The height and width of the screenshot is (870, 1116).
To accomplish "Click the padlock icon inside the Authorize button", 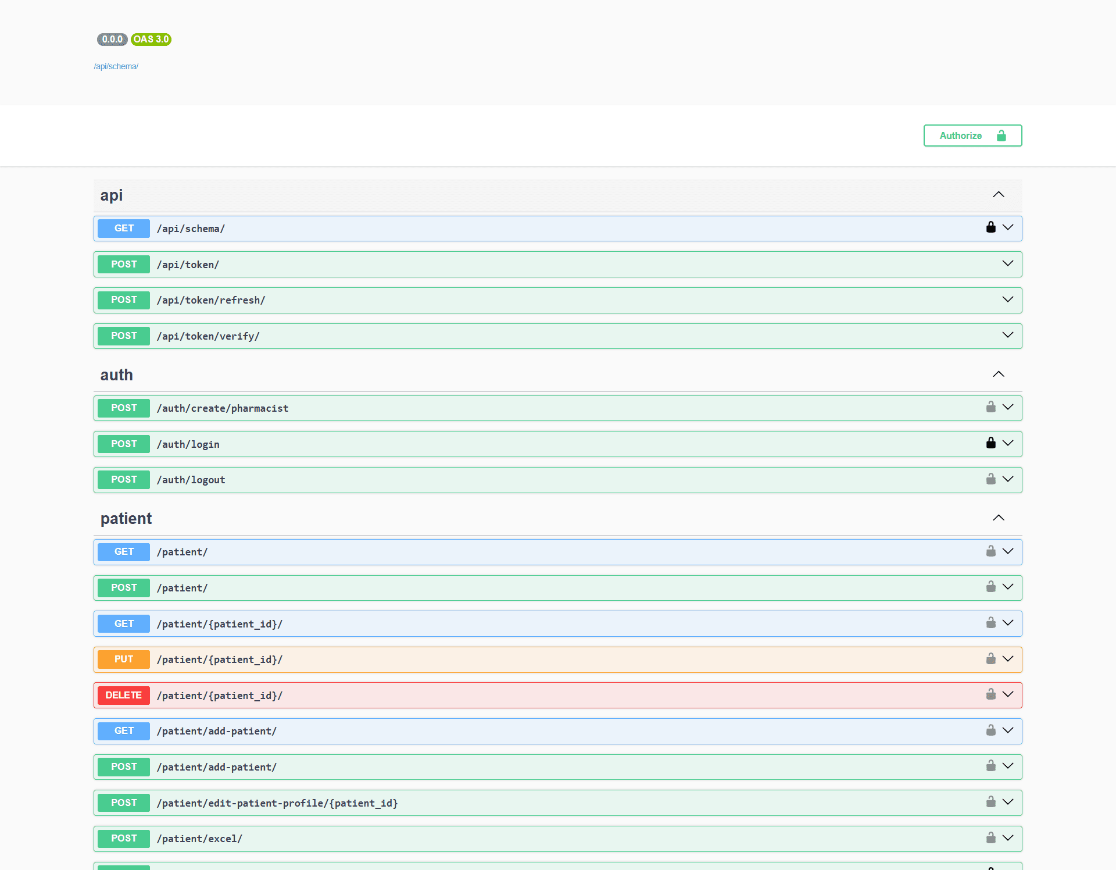I will 1001,136.
